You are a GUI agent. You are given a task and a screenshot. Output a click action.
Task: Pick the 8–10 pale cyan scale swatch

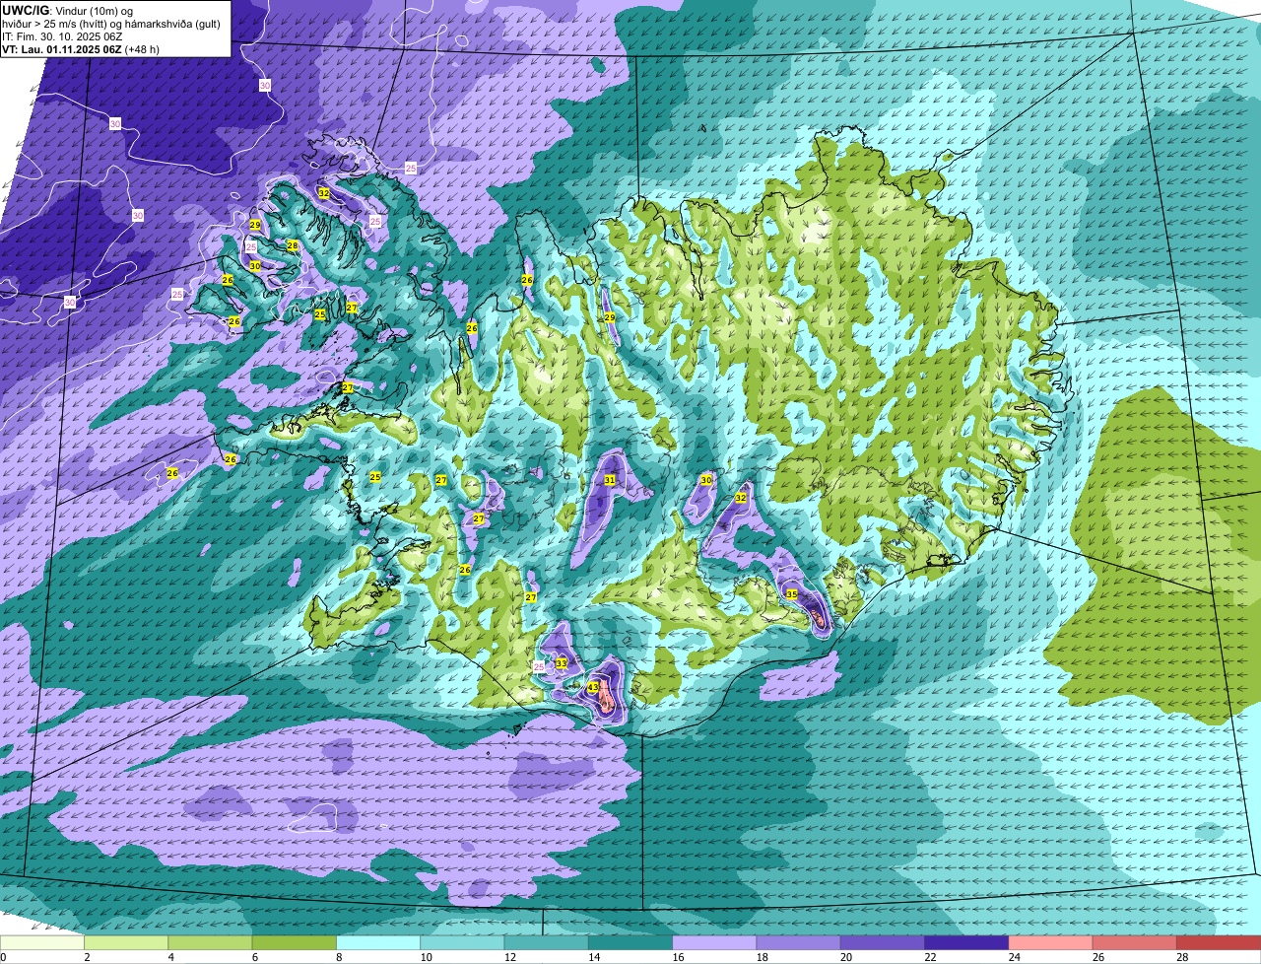[378, 942]
